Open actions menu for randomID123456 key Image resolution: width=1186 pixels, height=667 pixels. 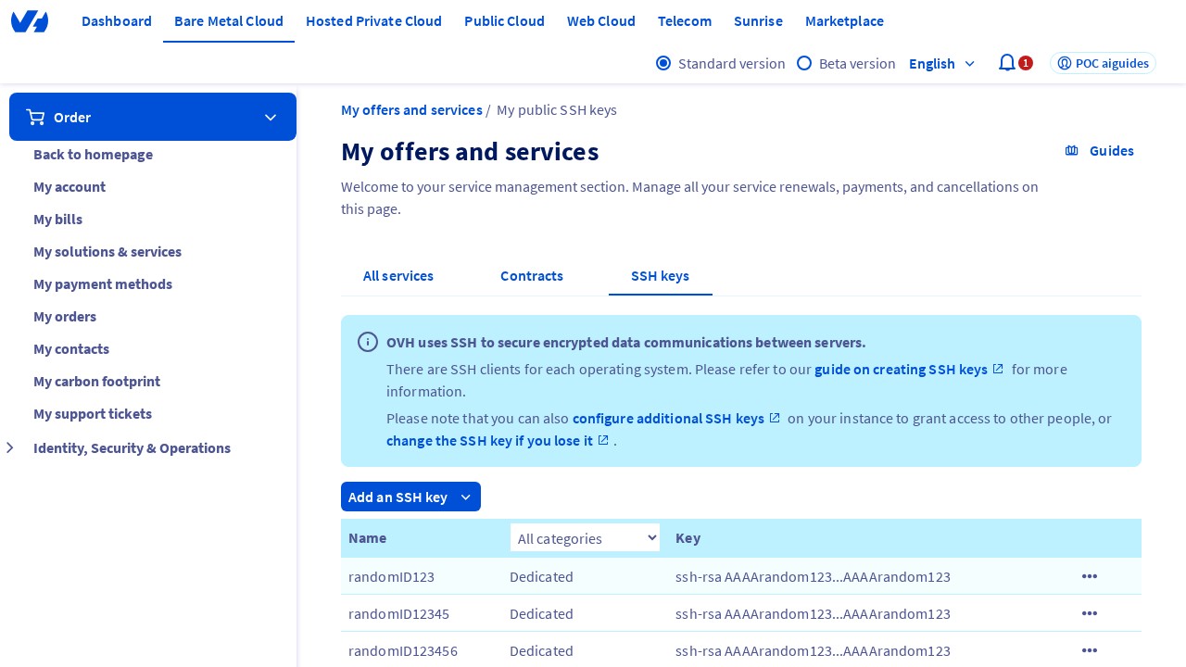point(1090,650)
